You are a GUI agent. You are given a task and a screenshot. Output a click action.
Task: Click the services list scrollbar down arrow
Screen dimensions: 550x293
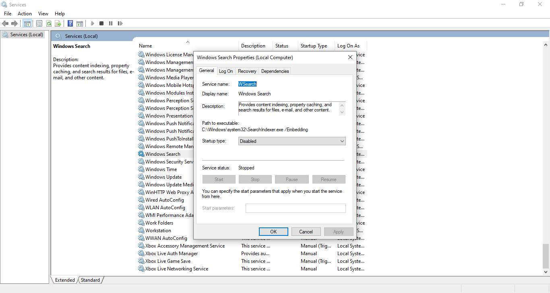[x=546, y=272]
